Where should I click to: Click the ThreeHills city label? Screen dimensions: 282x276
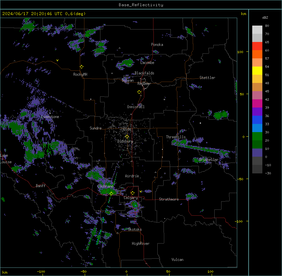[x=176, y=137]
